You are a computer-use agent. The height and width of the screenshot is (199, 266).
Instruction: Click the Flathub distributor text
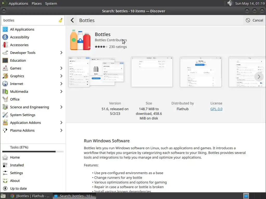tap(183, 109)
